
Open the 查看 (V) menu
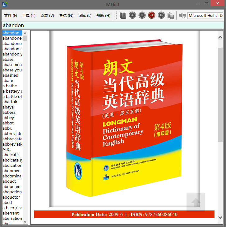[47, 16]
